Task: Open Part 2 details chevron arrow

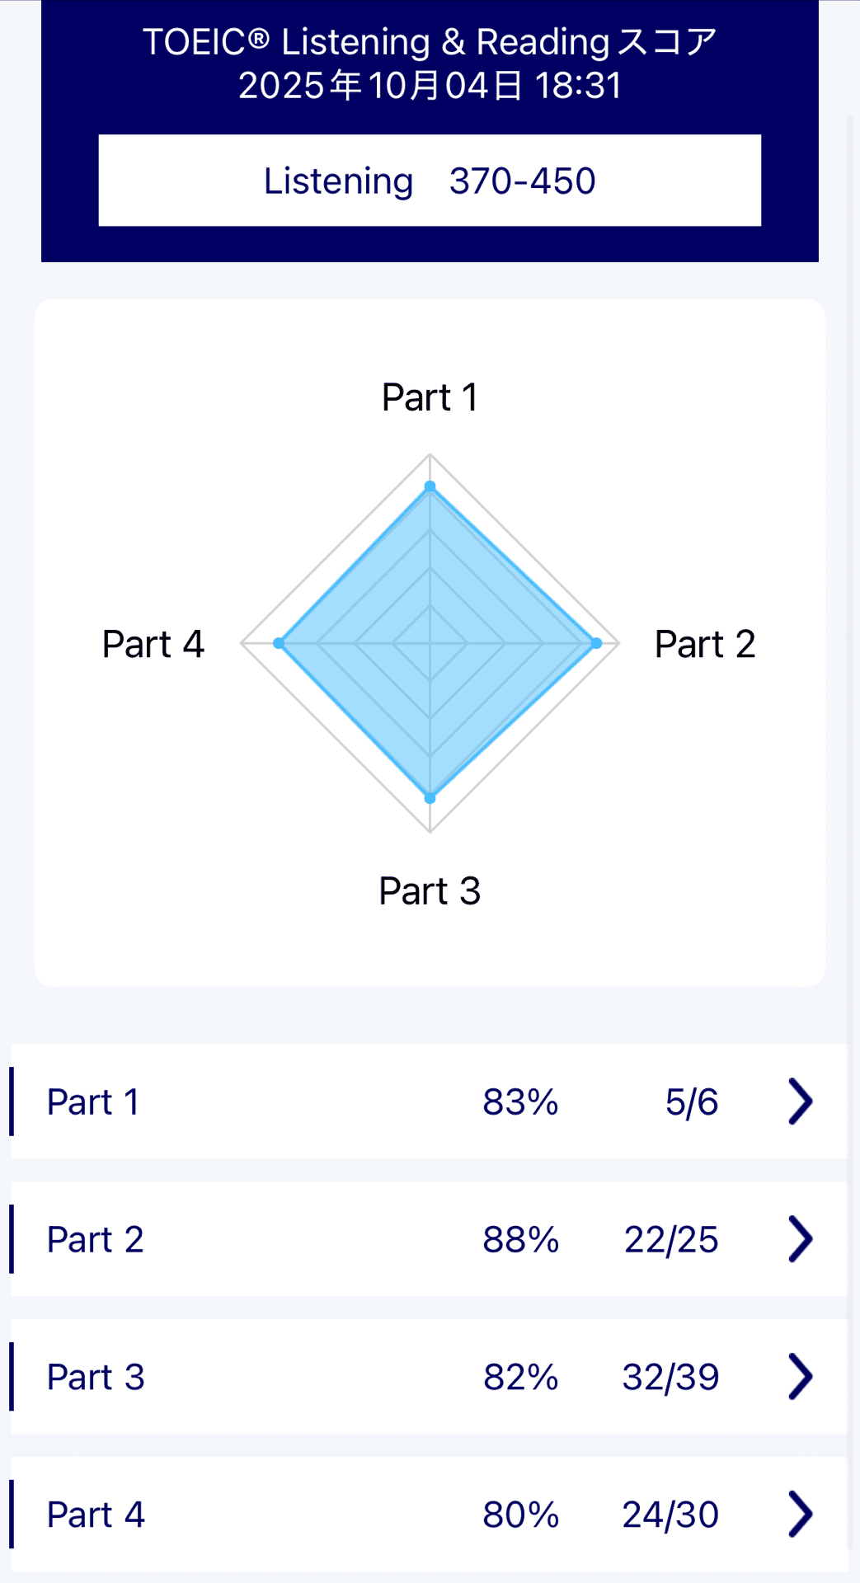Action: tap(800, 1239)
